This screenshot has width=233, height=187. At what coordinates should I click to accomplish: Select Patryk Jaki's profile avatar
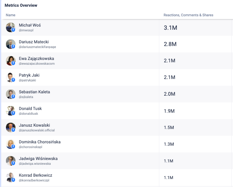coord(11,77)
